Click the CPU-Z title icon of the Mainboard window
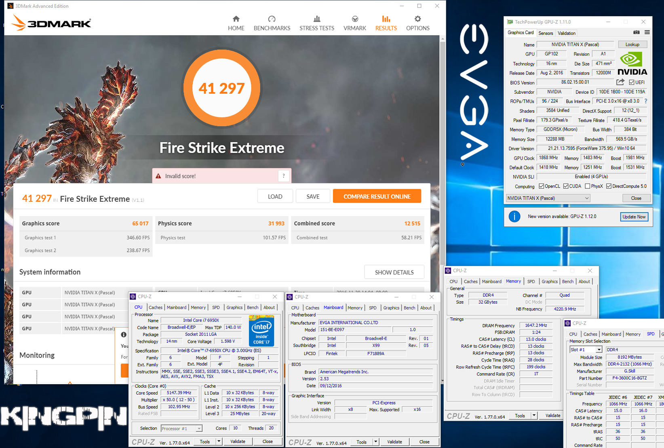Viewport: 664px width, 448px height. [x=290, y=297]
